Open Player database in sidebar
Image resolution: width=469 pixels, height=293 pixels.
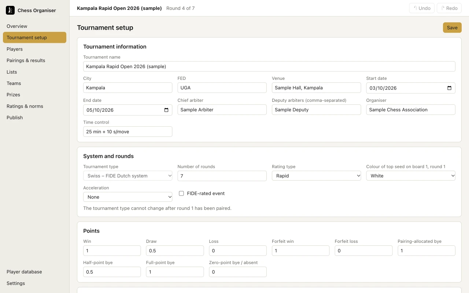34,272
